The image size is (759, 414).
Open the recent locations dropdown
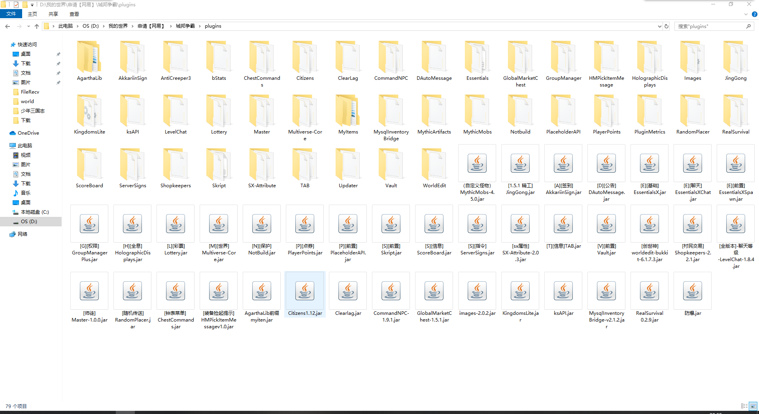click(x=28, y=26)
